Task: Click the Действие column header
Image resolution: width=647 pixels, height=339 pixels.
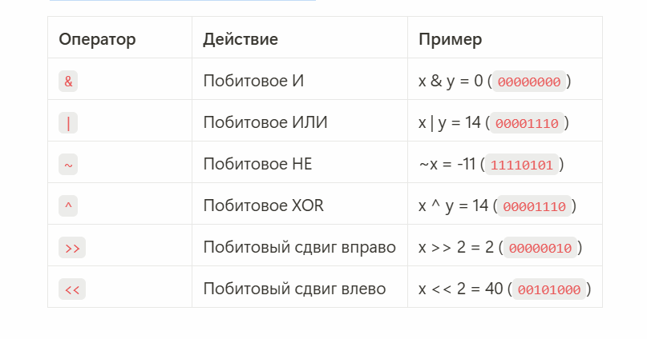Action: (x=241, y=39)
